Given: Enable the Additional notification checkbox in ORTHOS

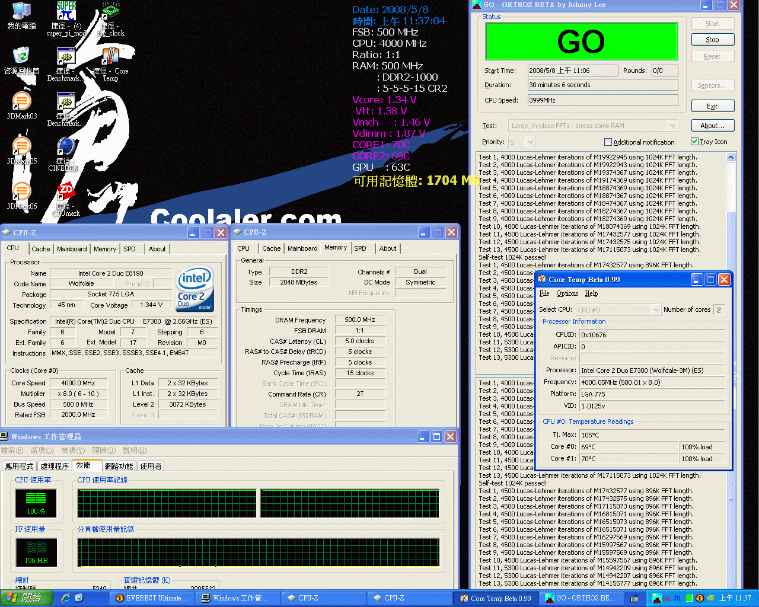Looking at the screenshot, I should pyautogui.click(x=608, y=142).
